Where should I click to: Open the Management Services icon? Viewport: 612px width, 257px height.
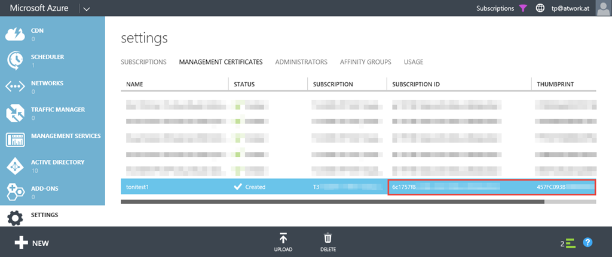click(x=15, y=140)
